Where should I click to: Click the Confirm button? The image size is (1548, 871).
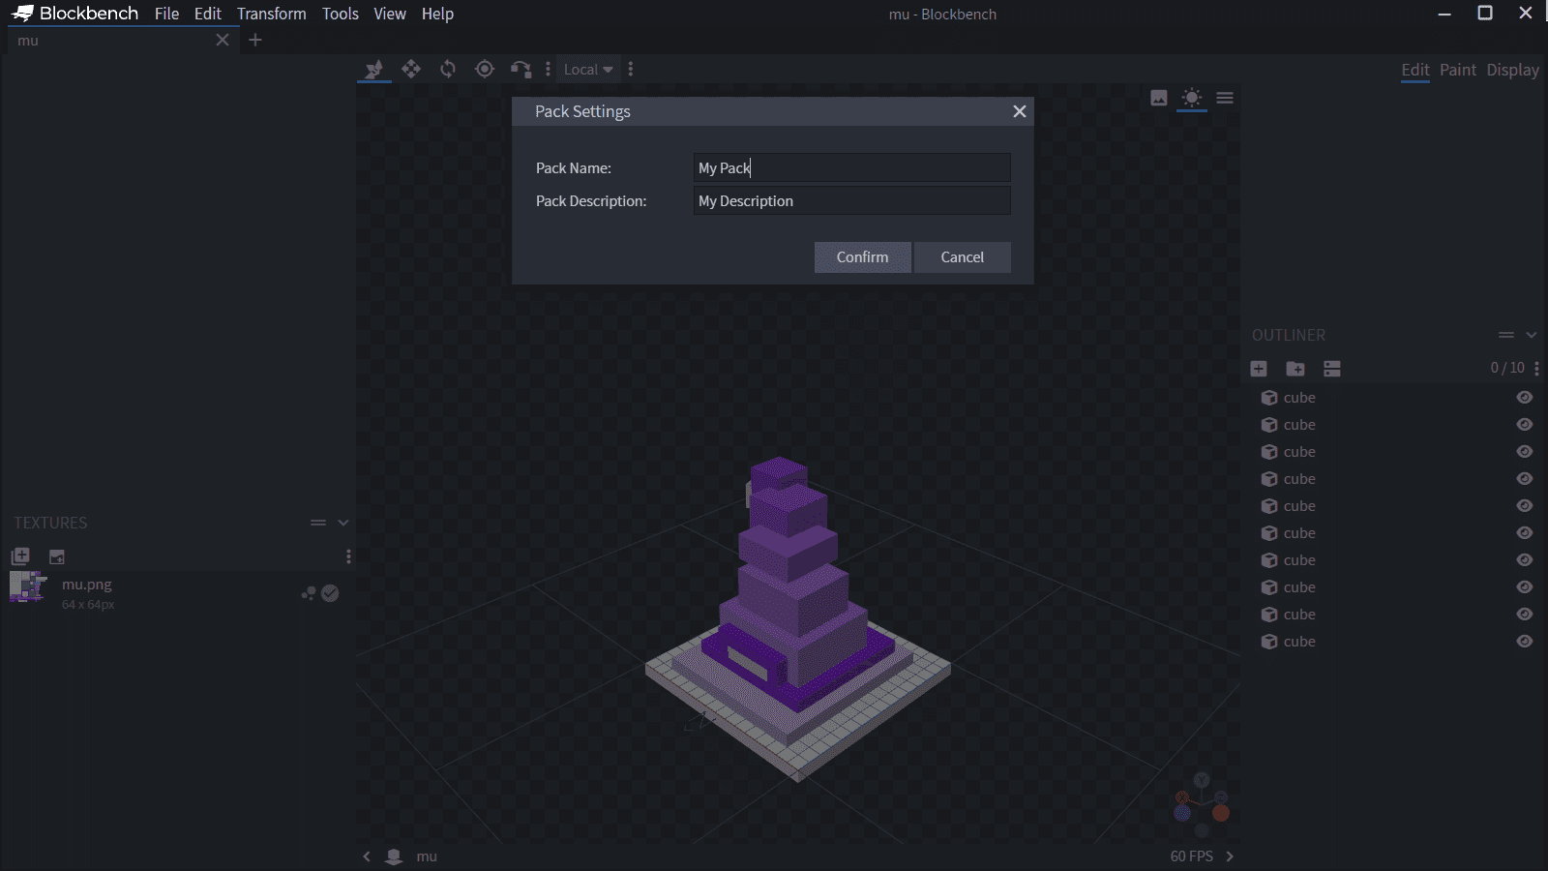[x=862, y=257]
